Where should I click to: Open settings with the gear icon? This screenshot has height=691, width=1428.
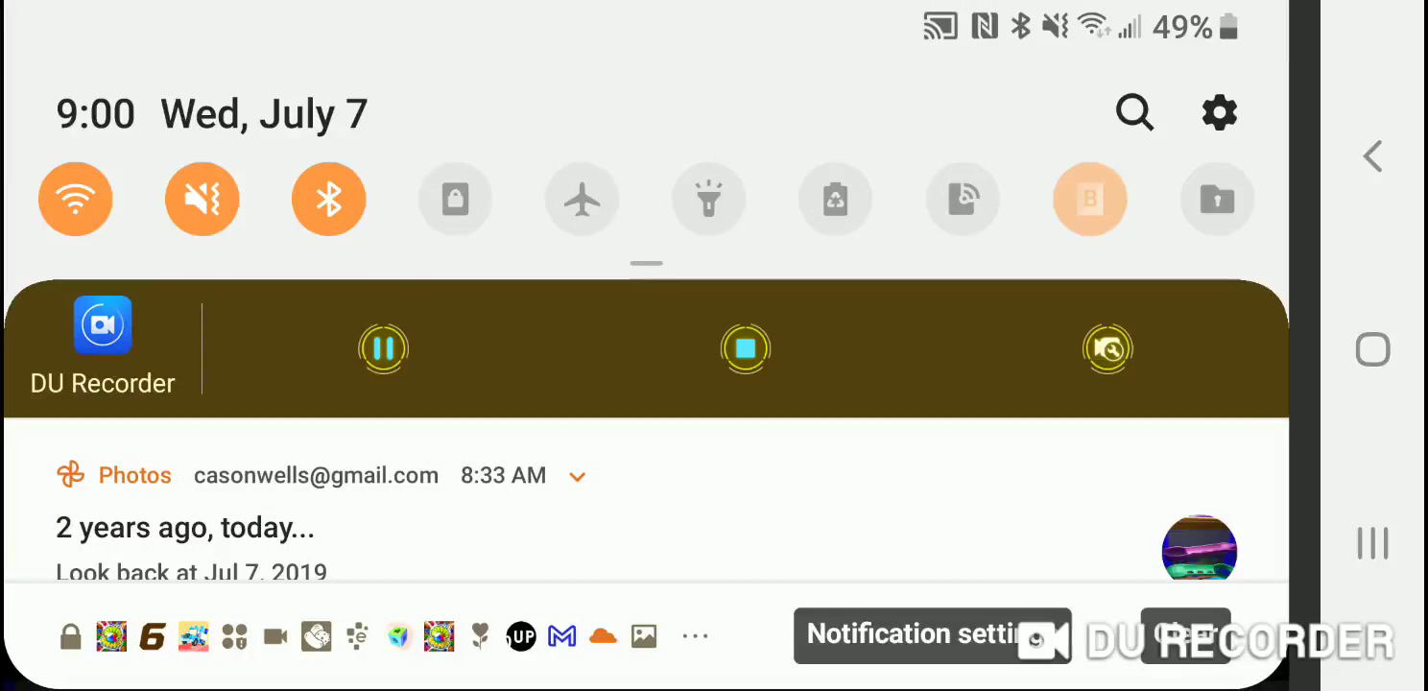coord(1220,113)
